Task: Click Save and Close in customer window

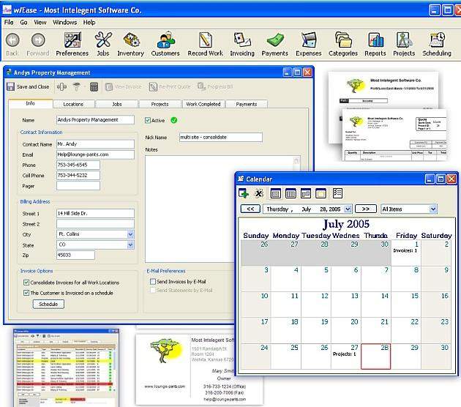Action: (28, 87)
